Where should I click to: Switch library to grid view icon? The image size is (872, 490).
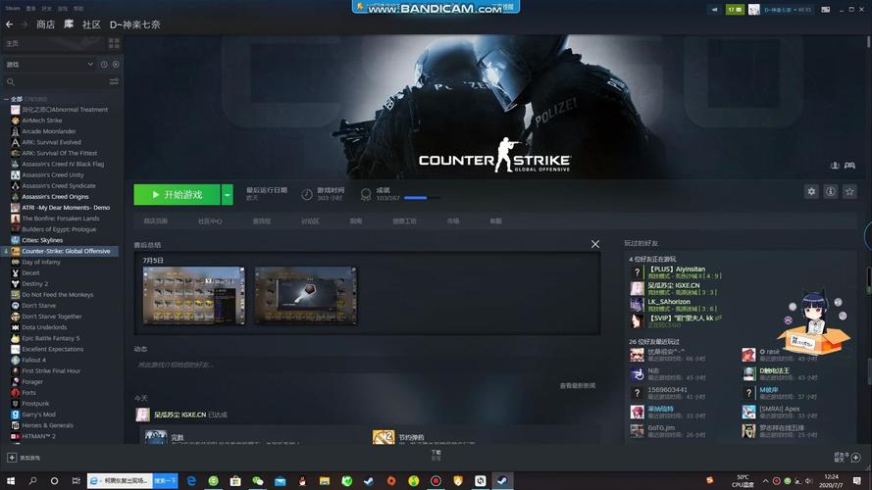point(114,44)
